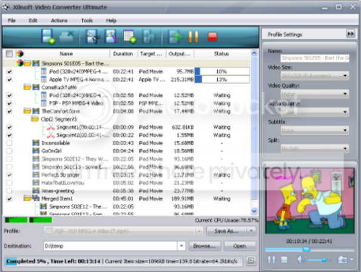Screen dimensions: 361x272
Task: Click the Destination path input field
Action: (x=110, y=246)
